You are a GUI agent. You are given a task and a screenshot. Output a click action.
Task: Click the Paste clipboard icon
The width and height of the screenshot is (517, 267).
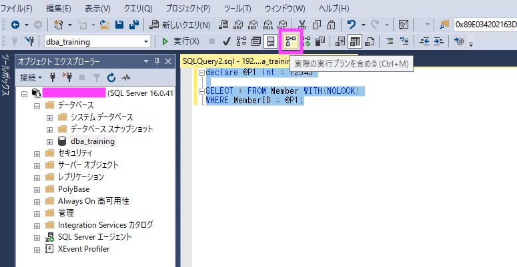[x=331, y=25]
